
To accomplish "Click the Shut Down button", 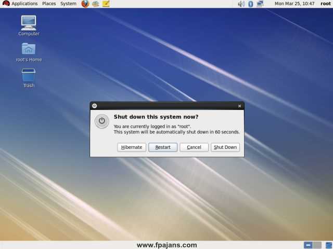I will [225, 147].
